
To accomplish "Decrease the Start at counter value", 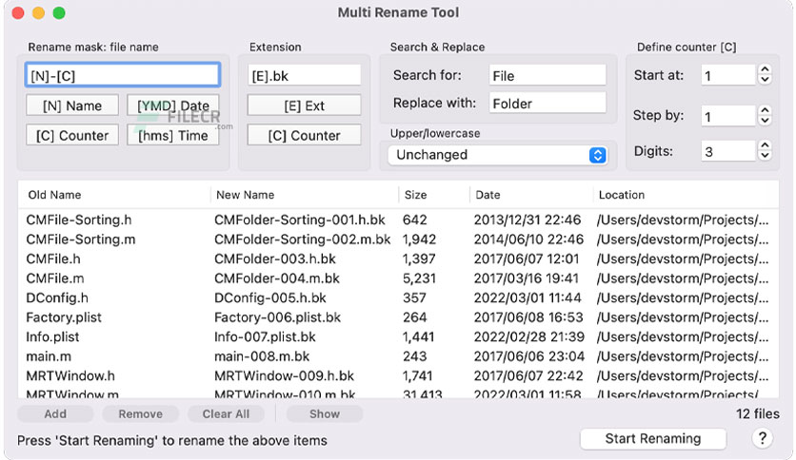I will click(765, 80).
